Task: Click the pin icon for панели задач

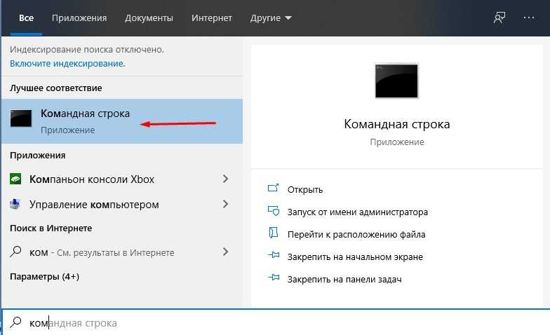Action: point(274,278)
